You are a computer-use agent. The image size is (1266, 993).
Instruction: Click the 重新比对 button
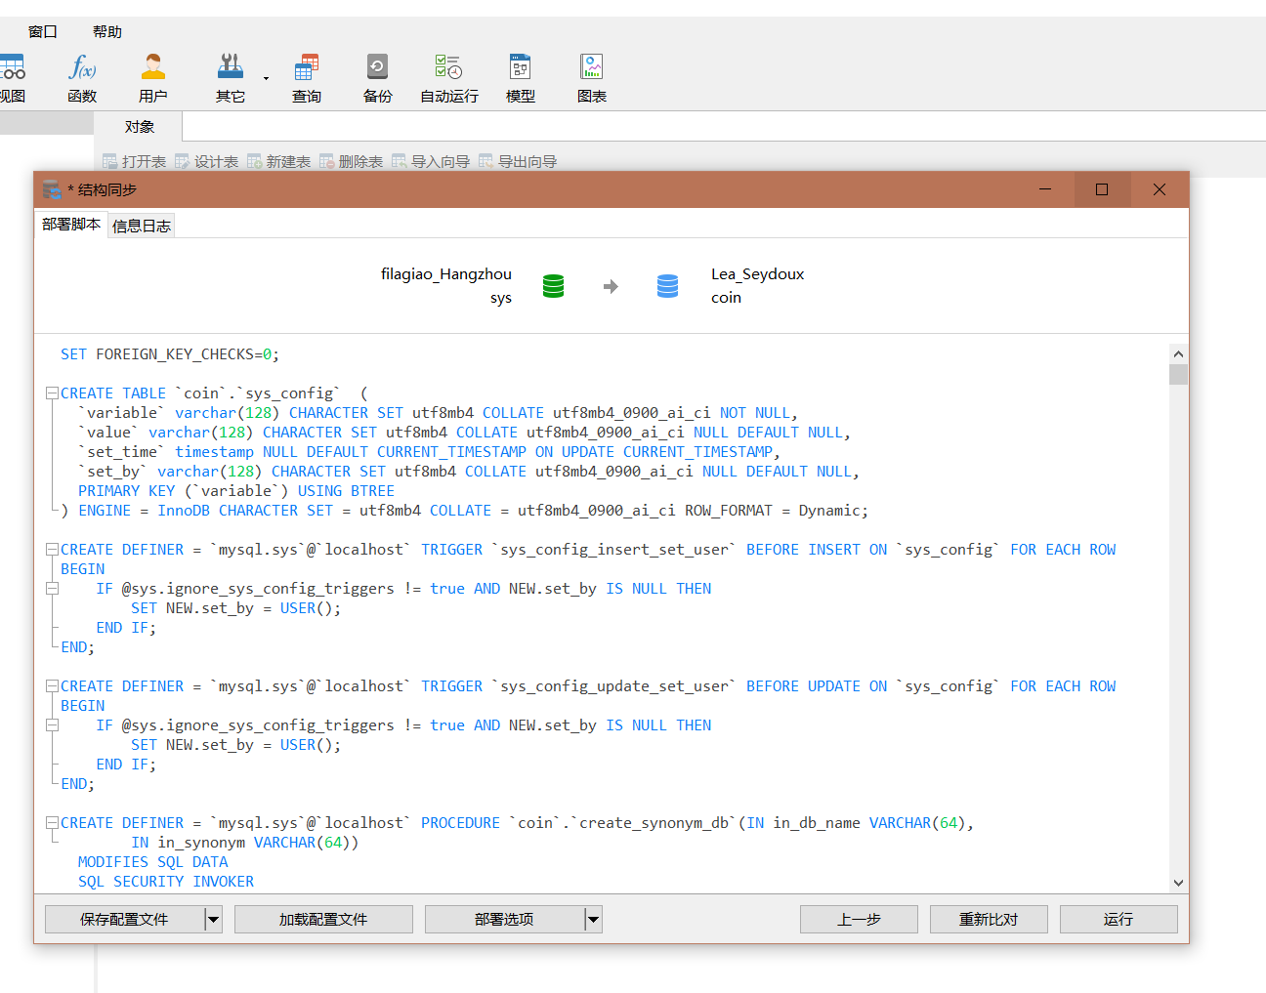989,919
